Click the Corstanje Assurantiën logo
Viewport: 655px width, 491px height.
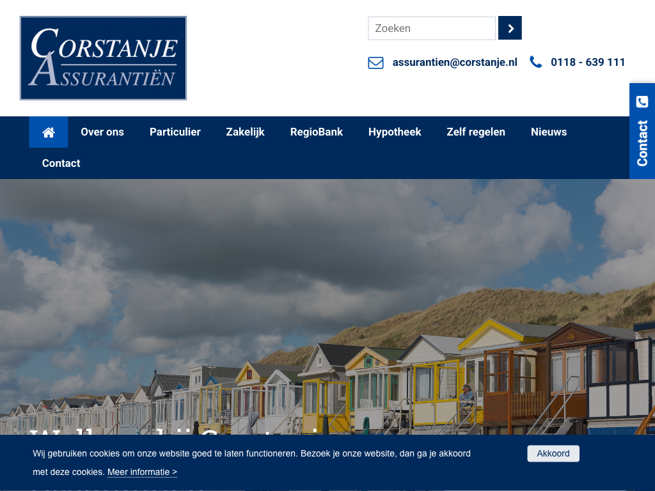click(103, 58)
